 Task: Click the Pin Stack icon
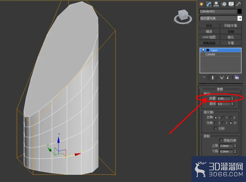point(203,77)
